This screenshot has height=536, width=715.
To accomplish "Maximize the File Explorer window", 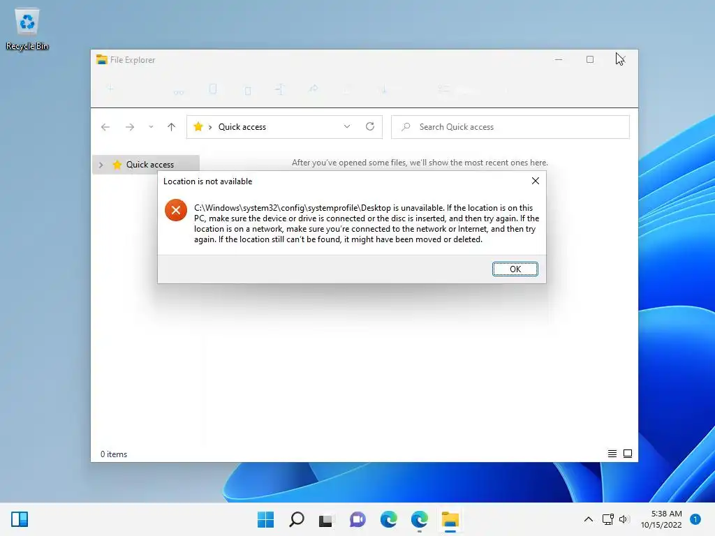I will tap(590, 60).
